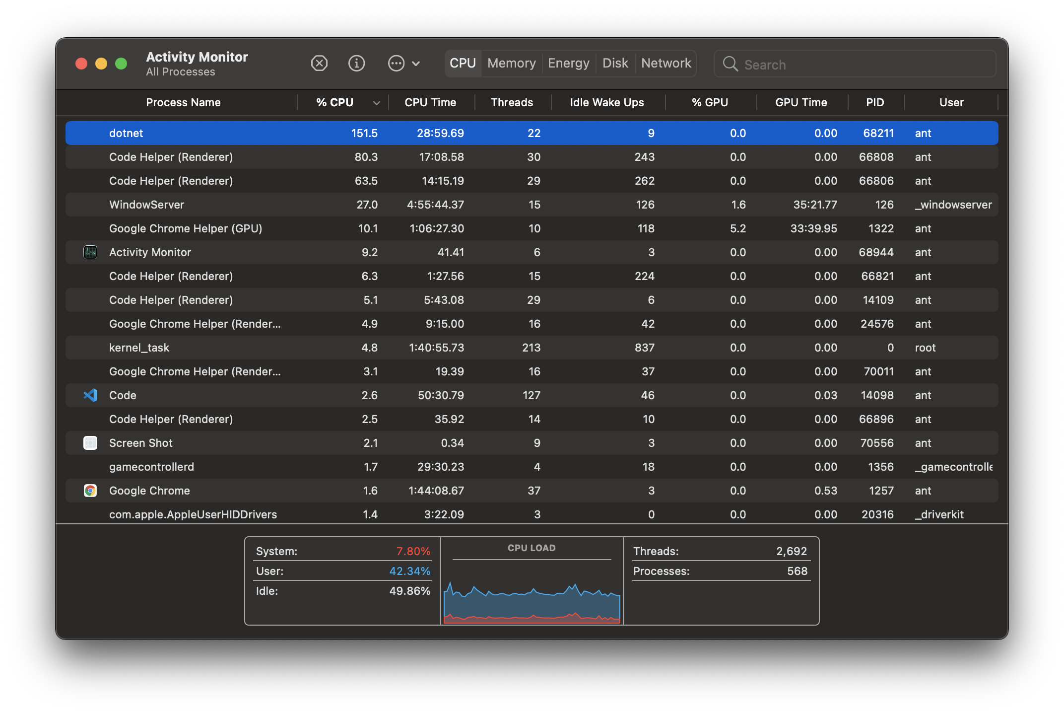Focus the Search field

(855, 64)
